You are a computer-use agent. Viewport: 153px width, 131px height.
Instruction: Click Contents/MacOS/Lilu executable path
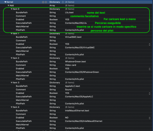[76, 23]
